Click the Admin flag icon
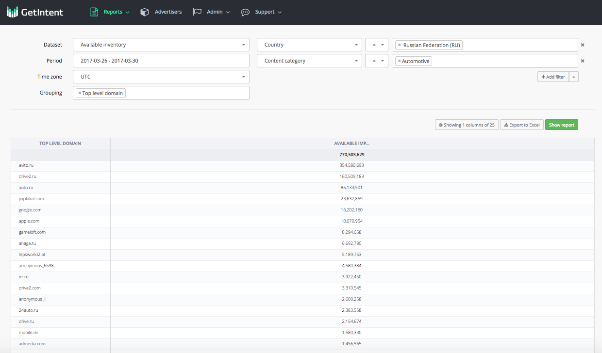The image size is (602, 353). coord(197,12)
